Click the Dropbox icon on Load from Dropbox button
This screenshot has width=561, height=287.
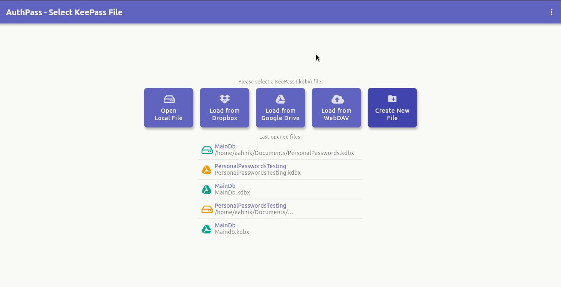(x=225, y=99)
